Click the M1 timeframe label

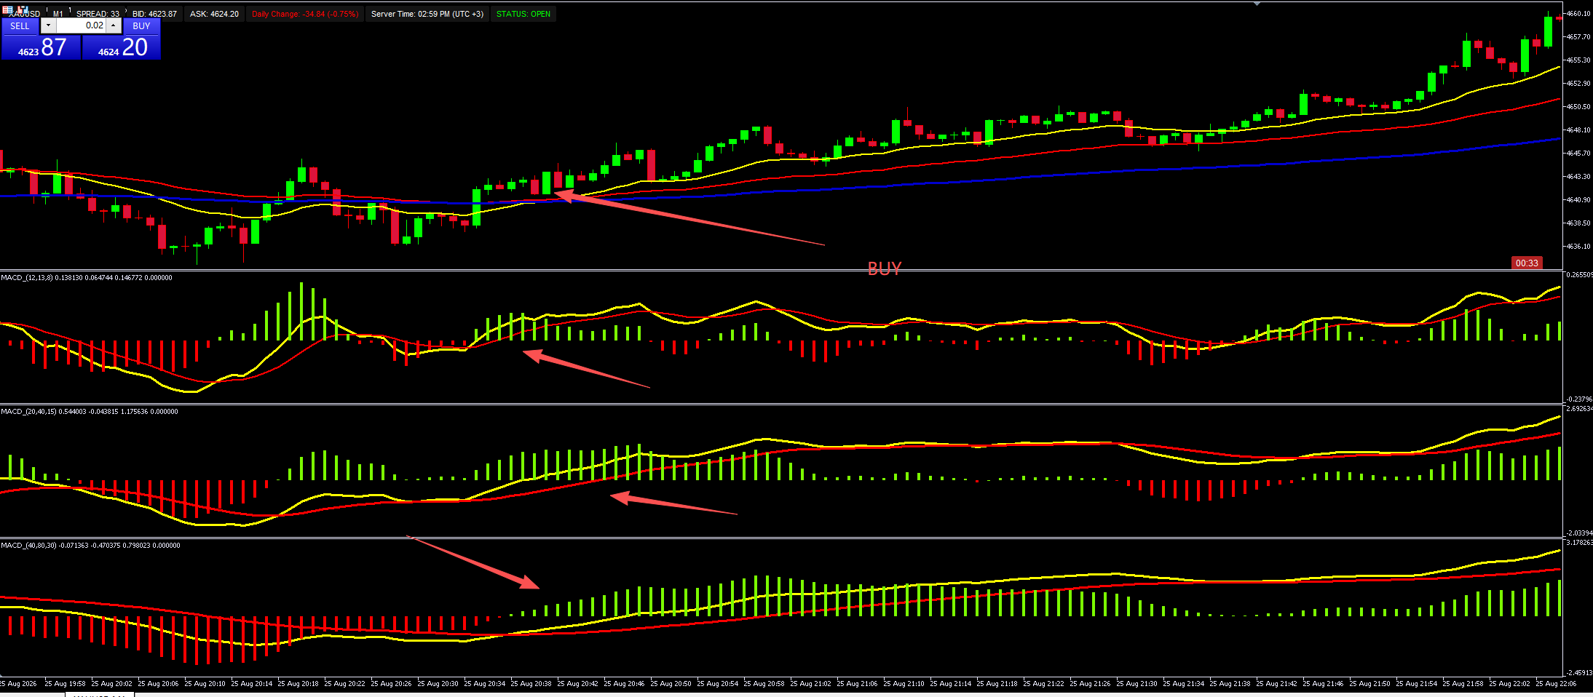pos(58,14)
